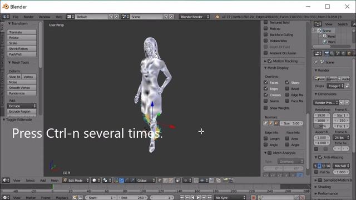Open the Edit Mode dropdown
Viewport: 356px width, 200px height.
(76, 180)
